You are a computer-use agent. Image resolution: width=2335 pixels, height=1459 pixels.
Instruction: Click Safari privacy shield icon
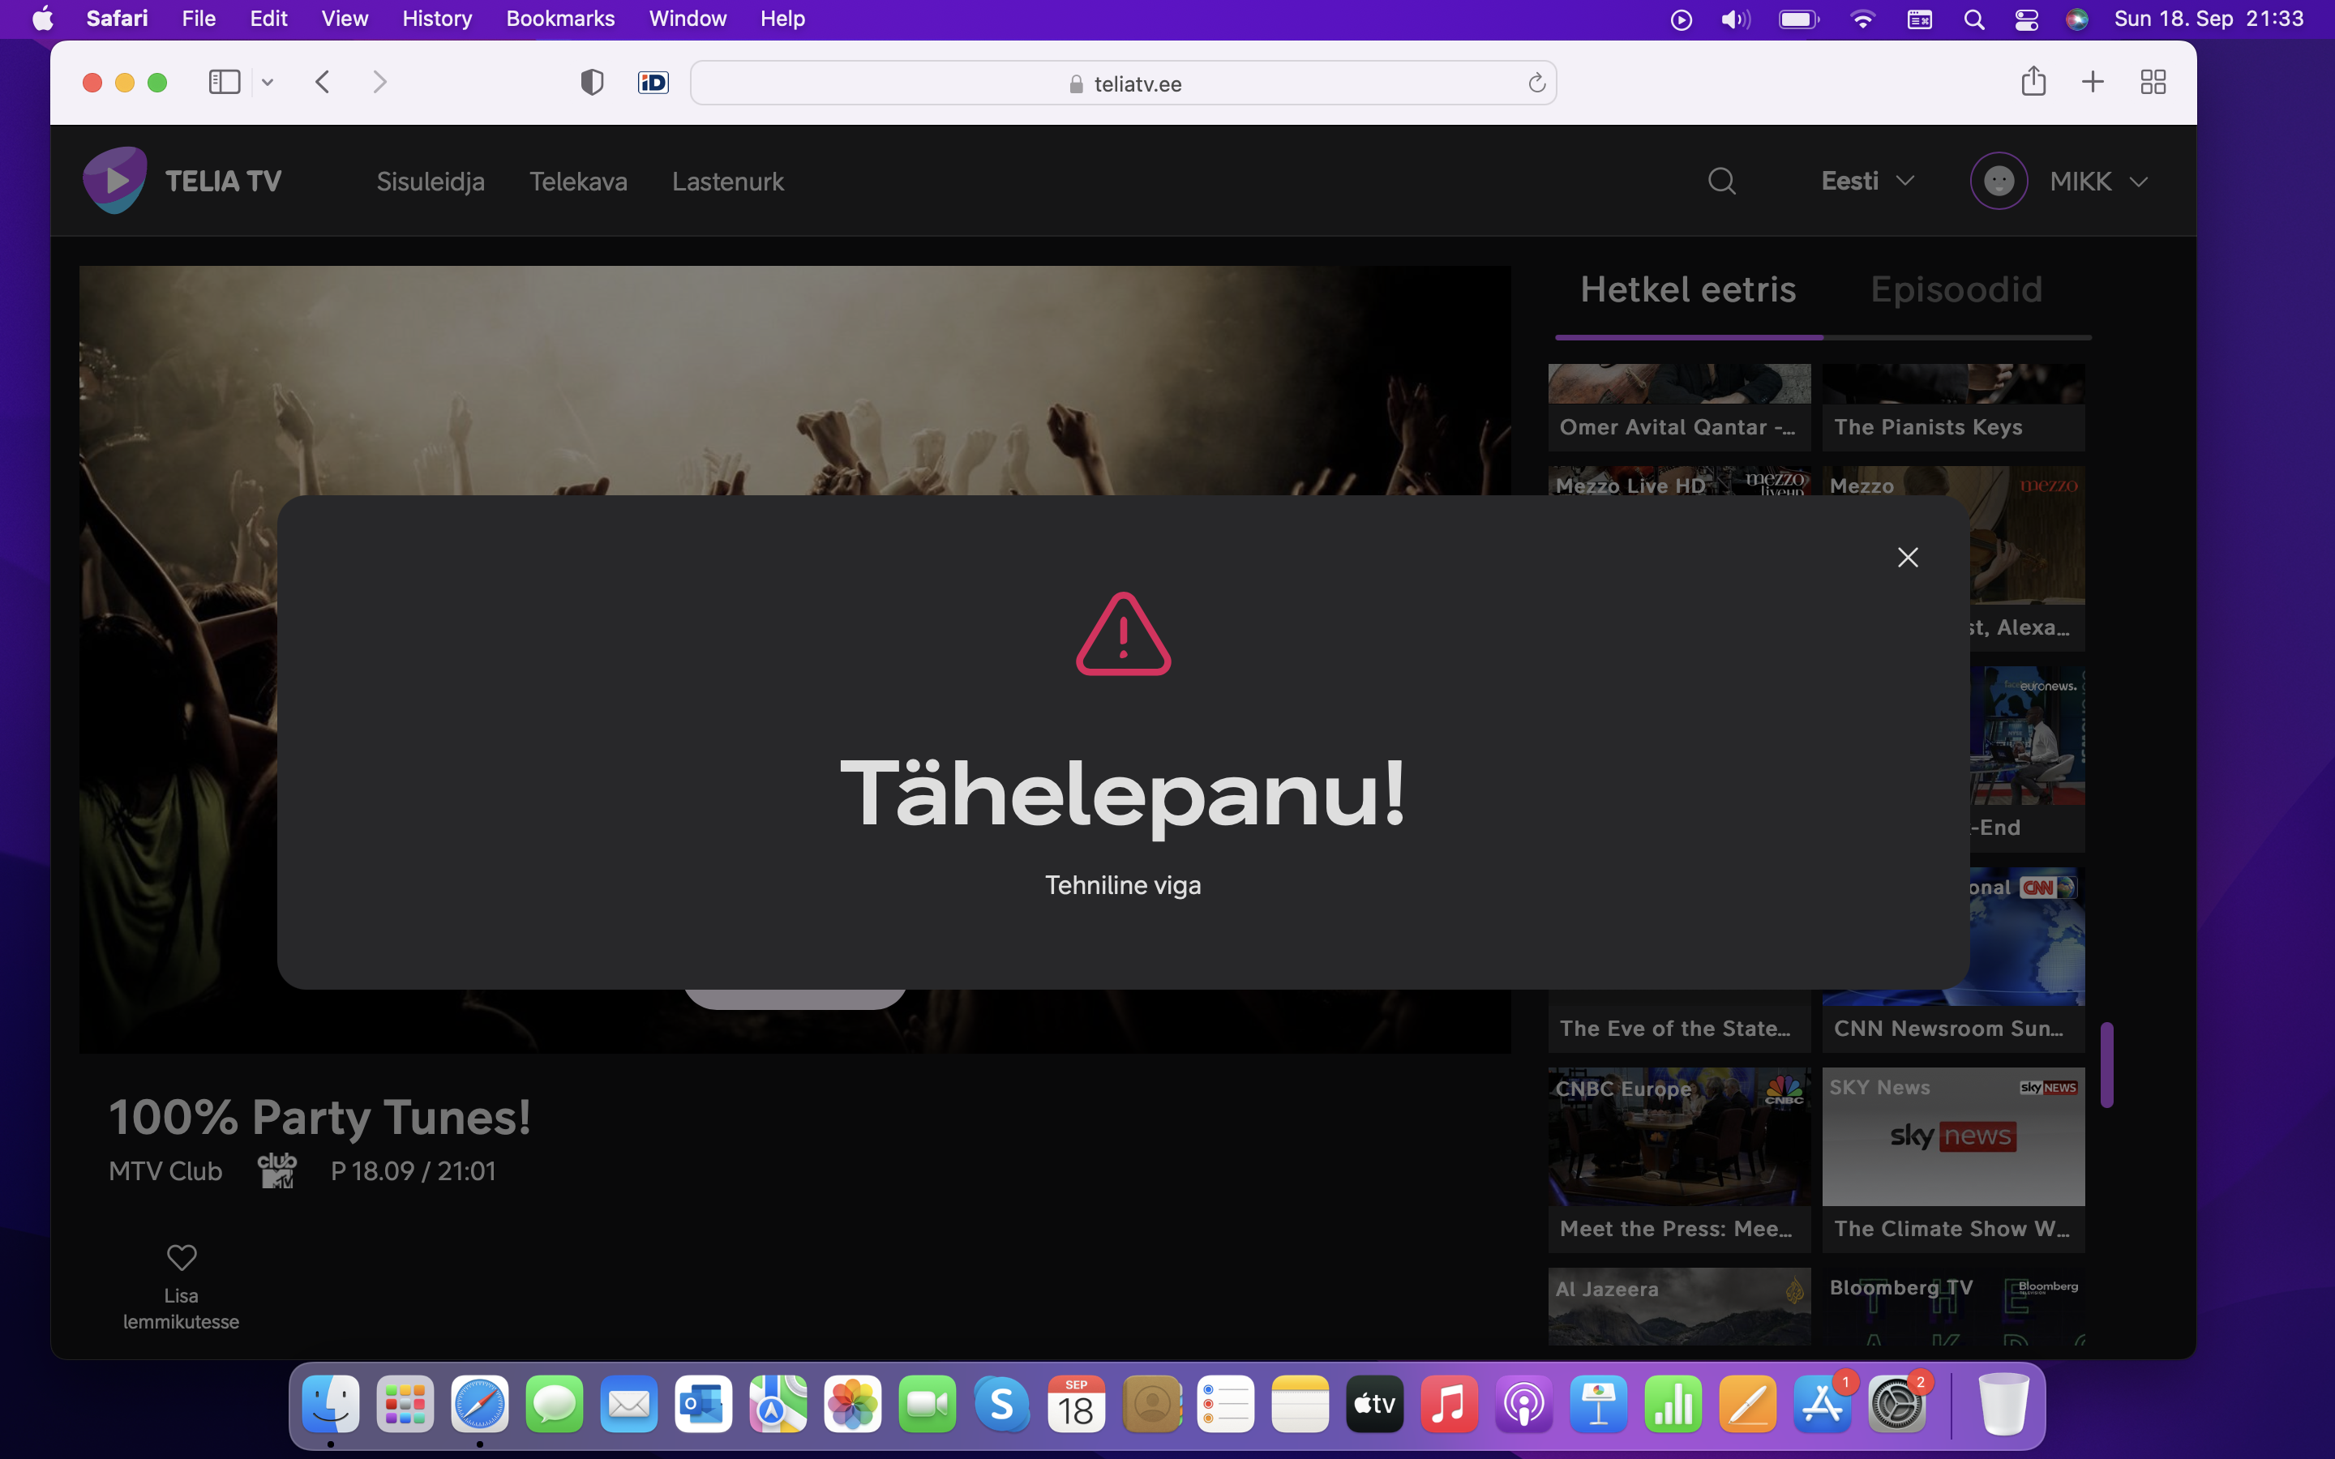pos(592,83)
